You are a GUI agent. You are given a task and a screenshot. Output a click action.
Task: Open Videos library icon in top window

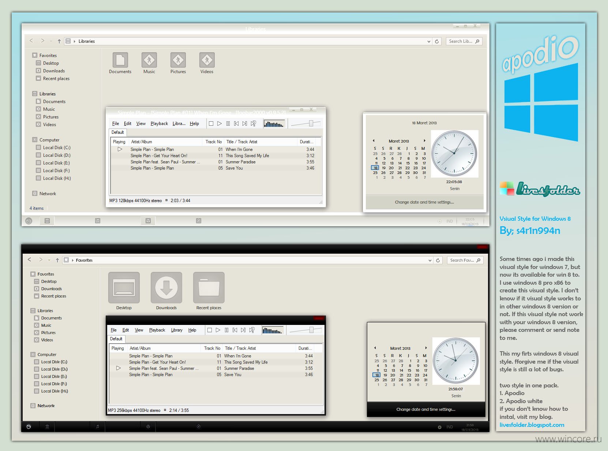click(207, 60)
